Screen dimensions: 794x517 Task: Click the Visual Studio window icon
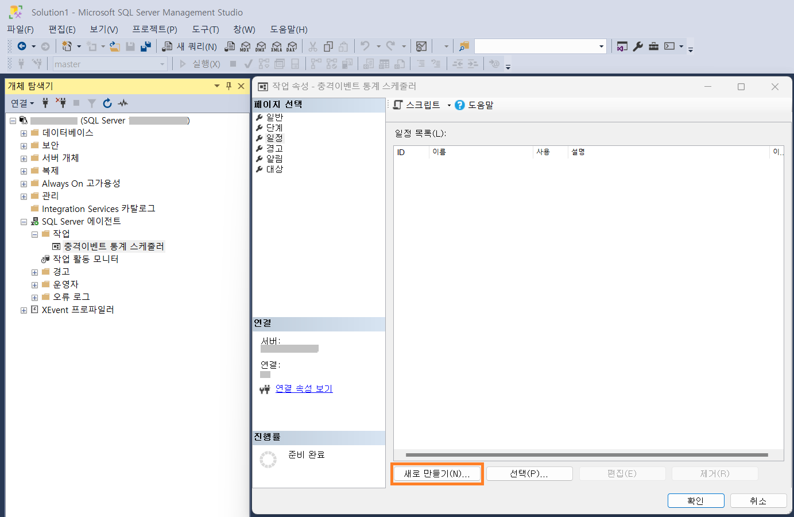coord(622,47)
